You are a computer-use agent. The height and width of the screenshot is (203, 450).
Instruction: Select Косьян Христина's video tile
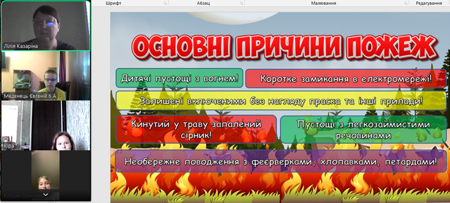[x=46, y=175]
